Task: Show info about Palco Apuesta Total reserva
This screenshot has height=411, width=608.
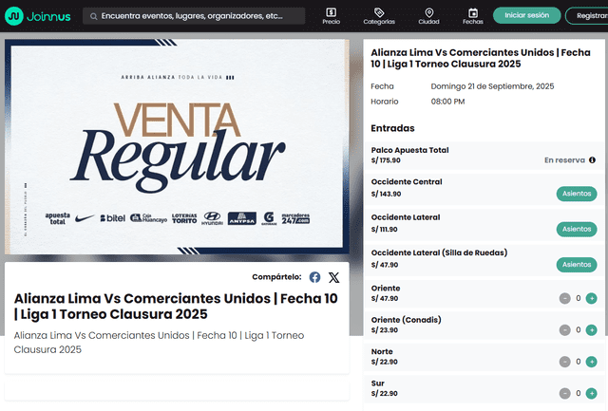Action: 592,160
